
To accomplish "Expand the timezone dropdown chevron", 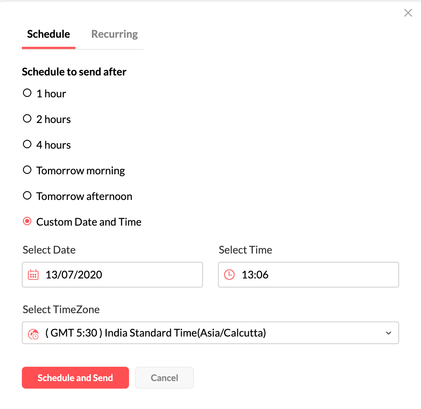I will 388,333.
